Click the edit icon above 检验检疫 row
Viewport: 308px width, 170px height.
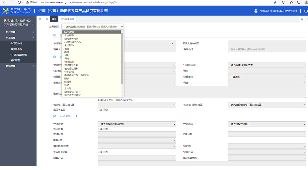point(55,57)
